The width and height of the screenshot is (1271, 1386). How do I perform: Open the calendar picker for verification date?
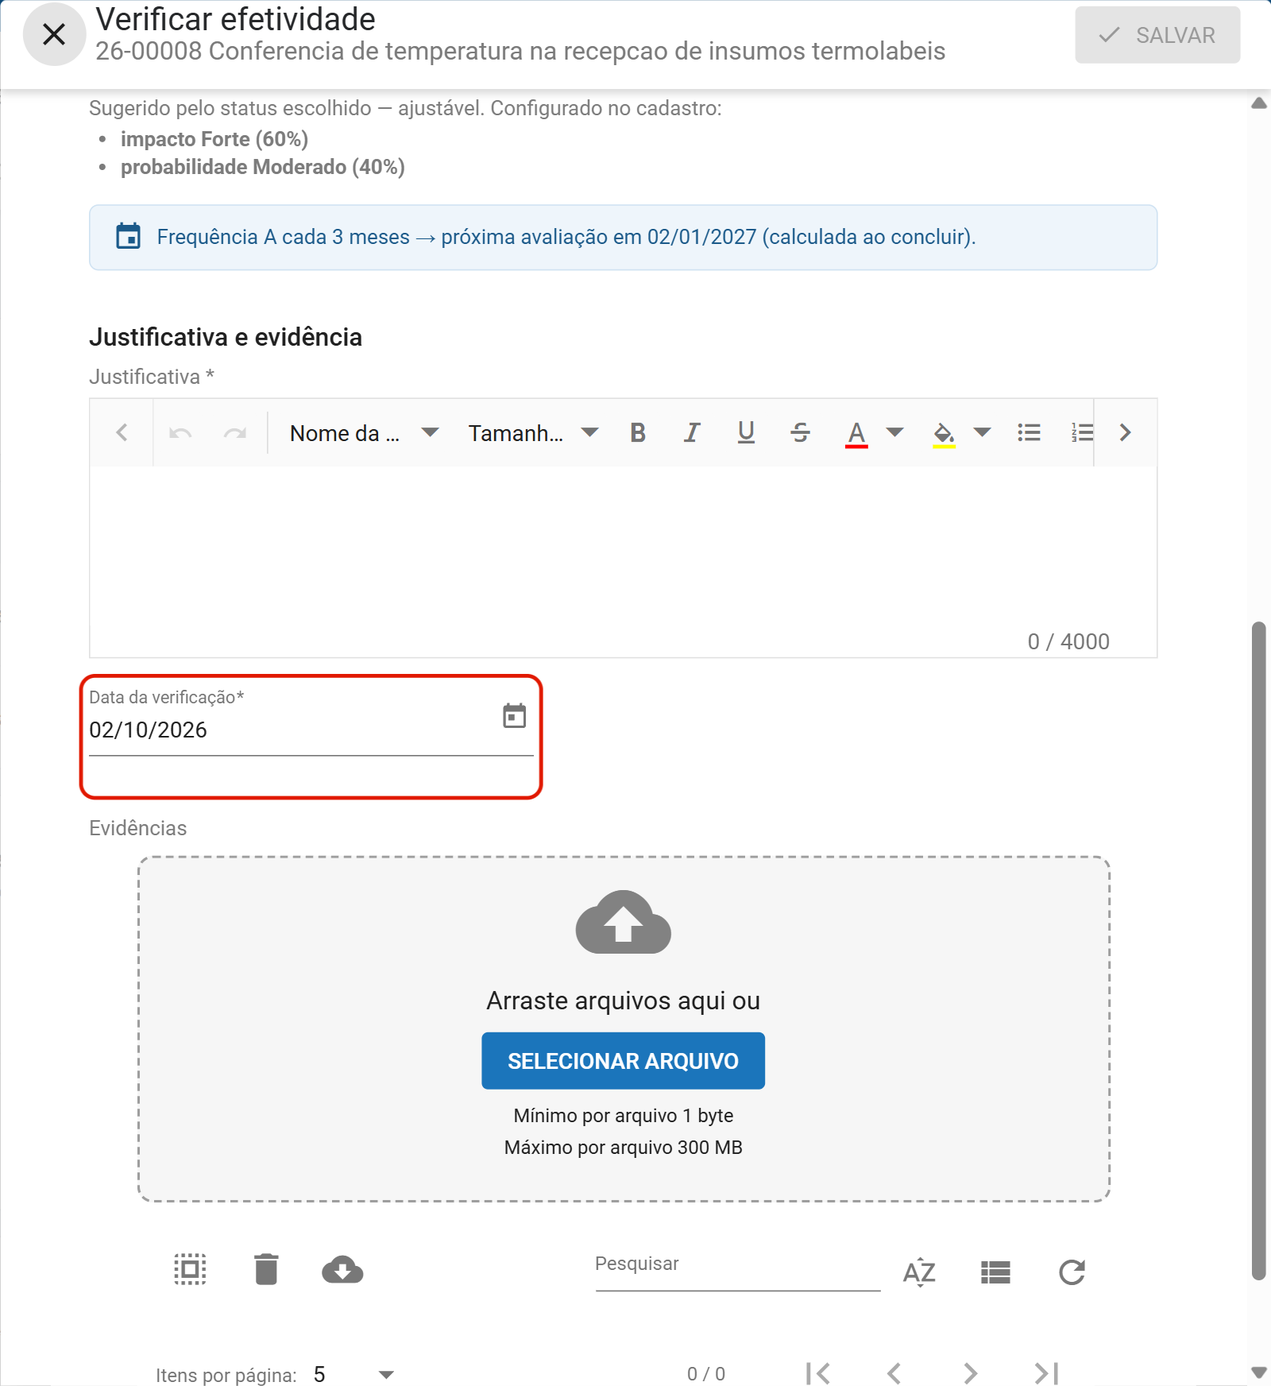515,716
